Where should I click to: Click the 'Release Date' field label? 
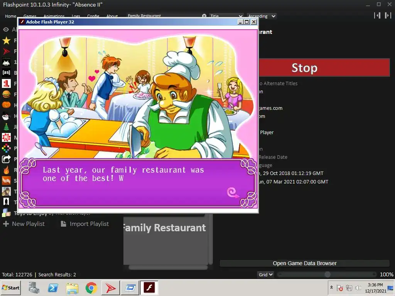coord(273,157)
